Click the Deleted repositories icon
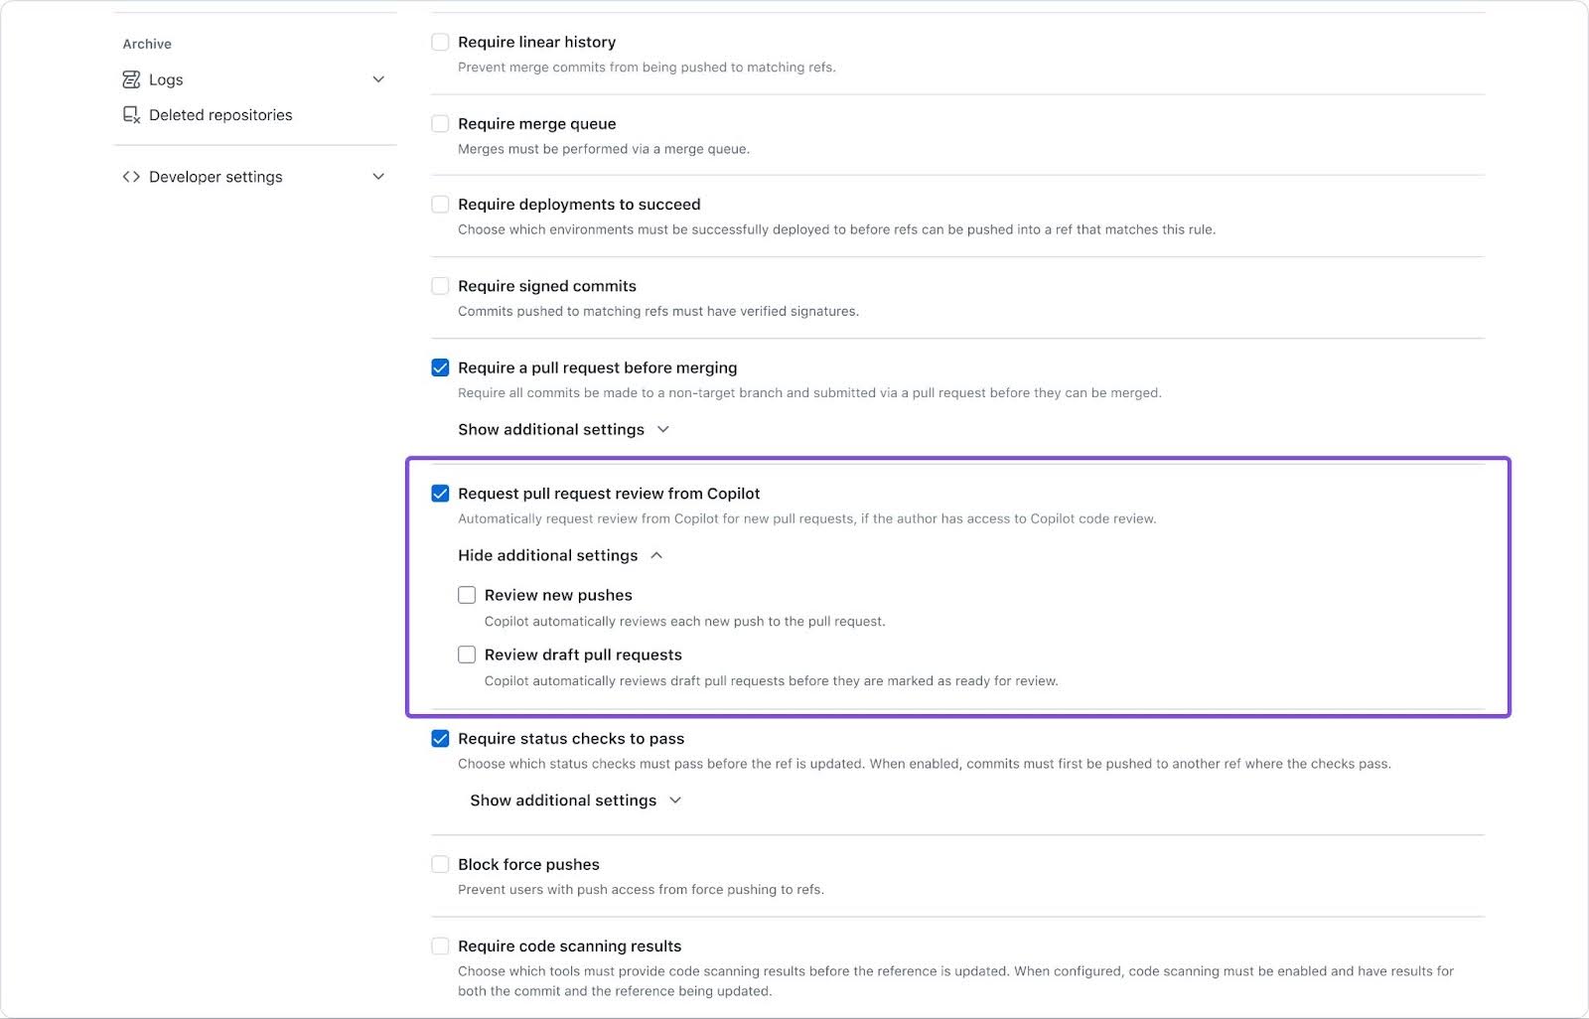Viewport: 1589px width, 1019px height. (x=131, y=115)
